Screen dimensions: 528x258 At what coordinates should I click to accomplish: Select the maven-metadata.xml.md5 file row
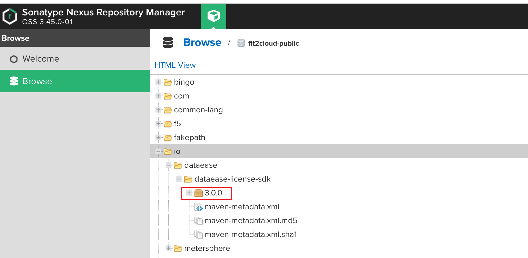[339, 221]
